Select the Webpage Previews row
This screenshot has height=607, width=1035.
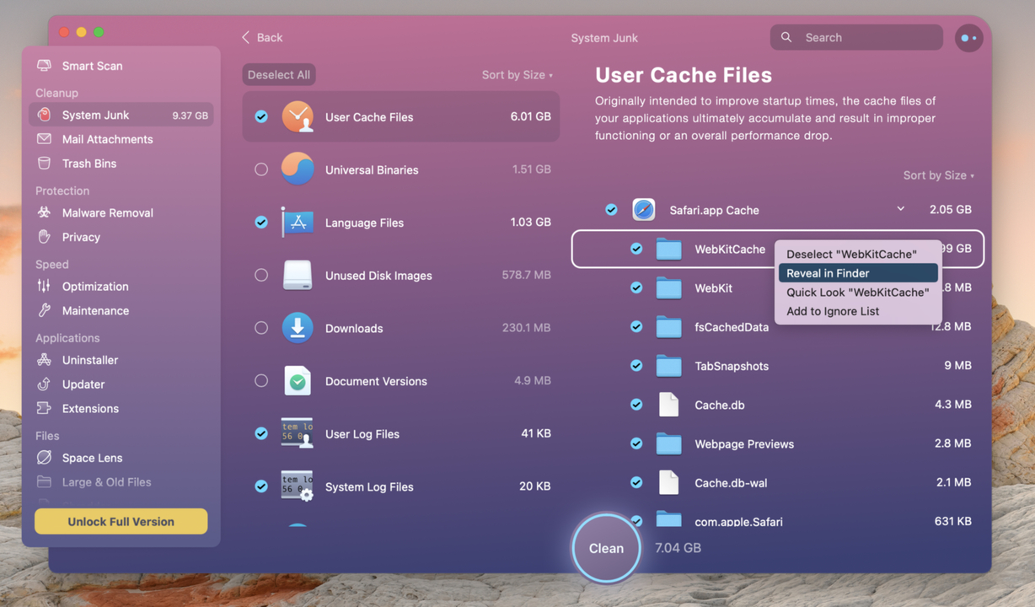(x=778, y=443)
